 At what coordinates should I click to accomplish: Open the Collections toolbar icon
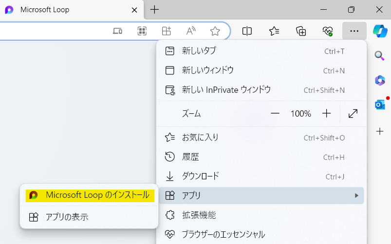(301, 31)
